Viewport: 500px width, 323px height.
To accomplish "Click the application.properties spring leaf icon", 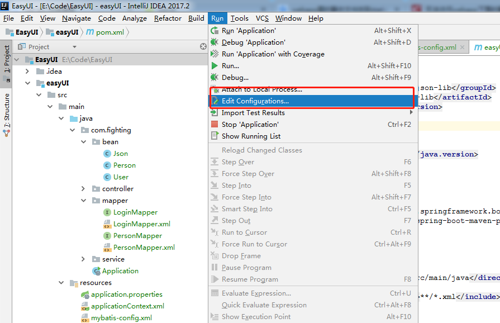I will click(x=85, y=294).
